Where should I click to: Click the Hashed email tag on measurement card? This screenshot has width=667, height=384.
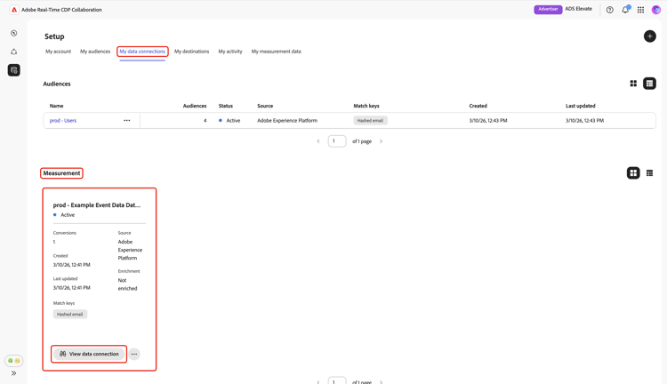coord(70,315)
